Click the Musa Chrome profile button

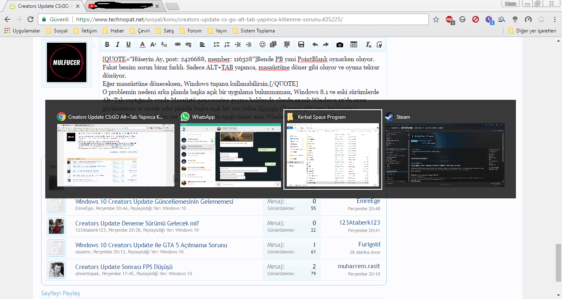511,4
